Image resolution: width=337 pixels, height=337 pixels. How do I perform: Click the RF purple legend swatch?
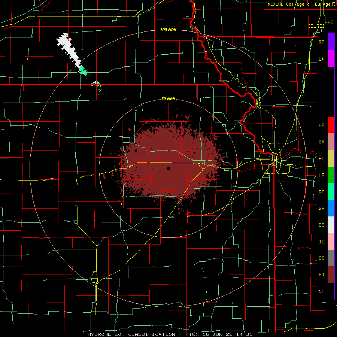point(331,42)
